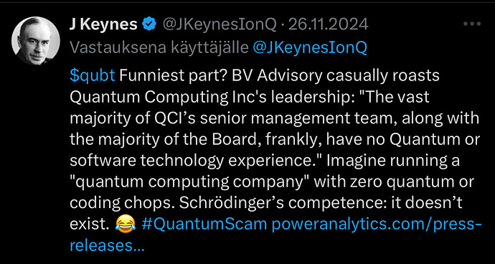Click the @JKeynesIonQ handle beside the date

[220, 24]
